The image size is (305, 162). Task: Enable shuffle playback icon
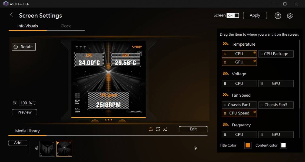tap(165, 129)
